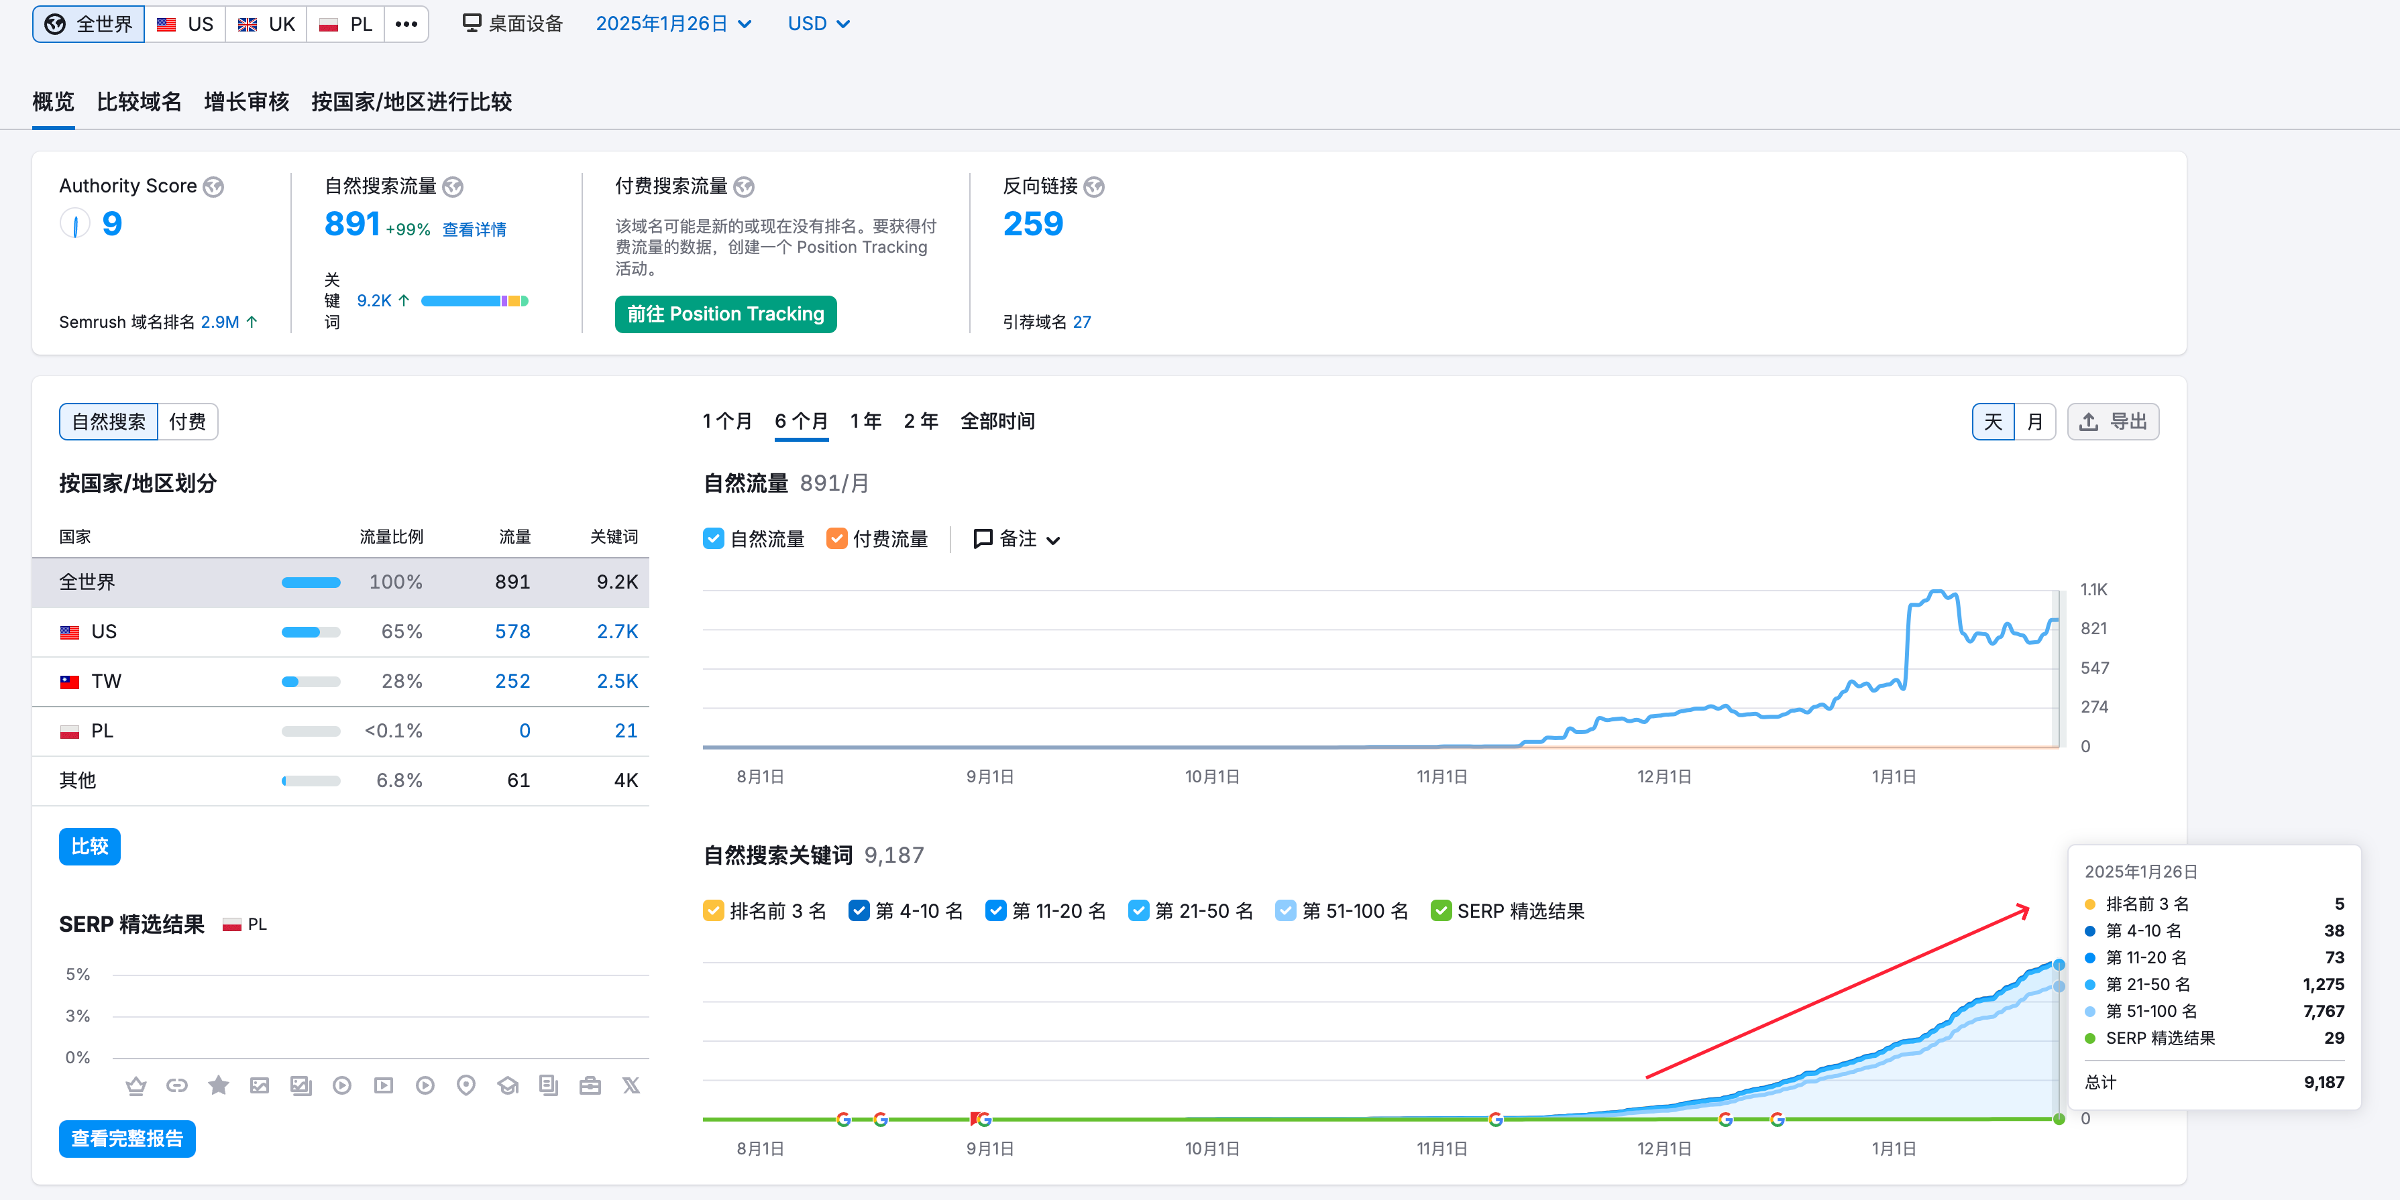Switch to 付费 traffic view
2400x1200 pixels.
tap(187, 422)
